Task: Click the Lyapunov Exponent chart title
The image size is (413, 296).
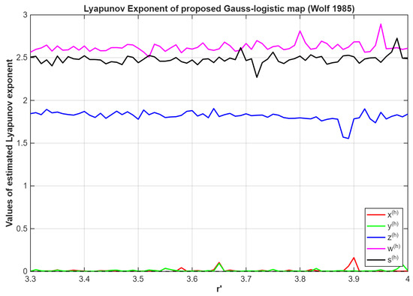Action: (219, 9)
